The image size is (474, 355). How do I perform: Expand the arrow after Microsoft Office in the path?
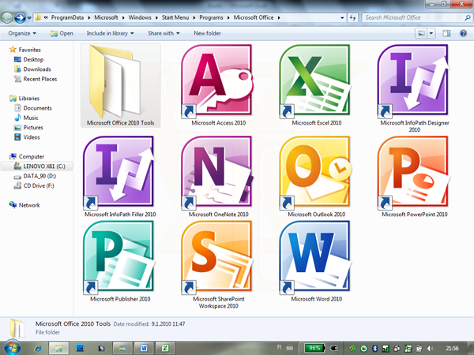(279, 18)
